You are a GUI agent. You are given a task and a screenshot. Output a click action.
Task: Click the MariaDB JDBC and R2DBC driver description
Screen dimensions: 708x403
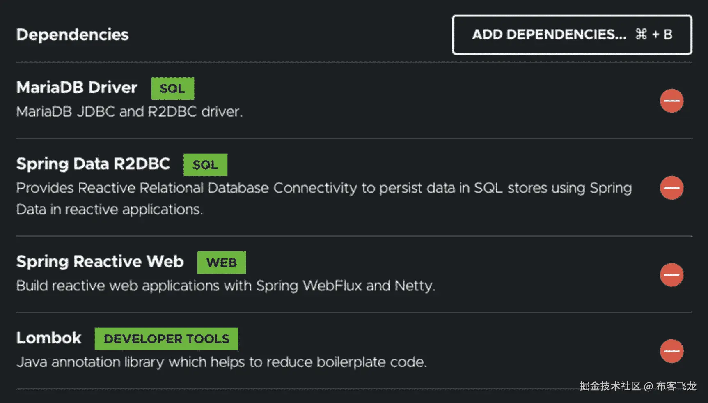129,112
